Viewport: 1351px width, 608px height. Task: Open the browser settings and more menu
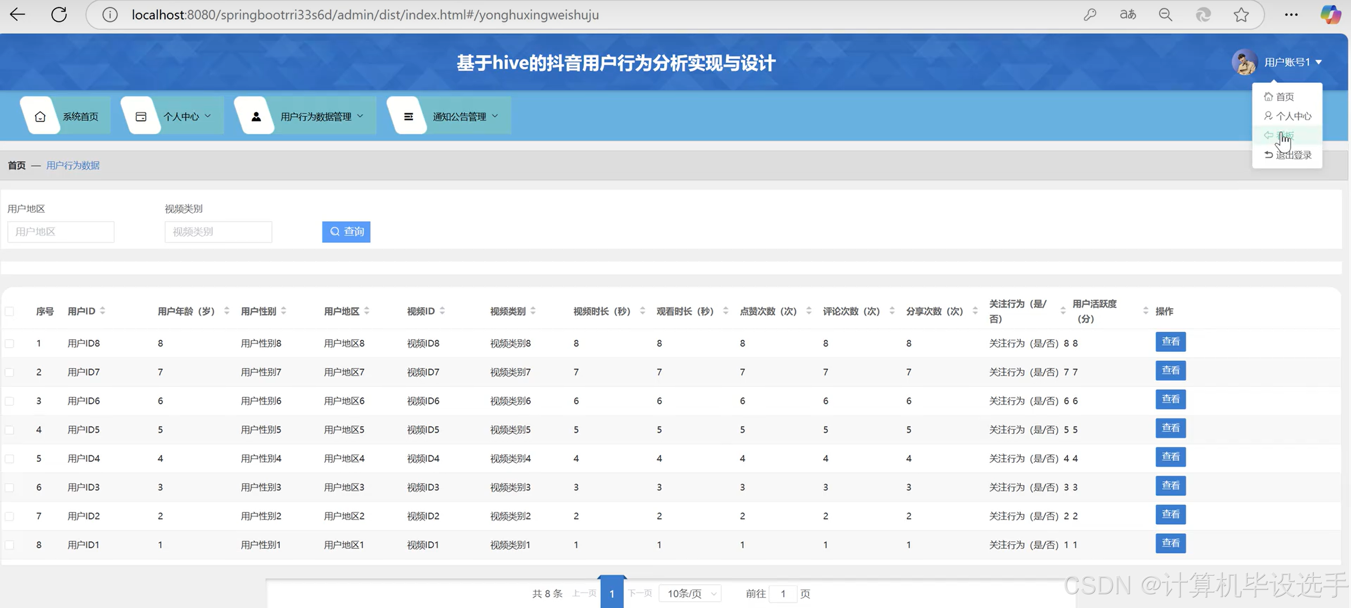point(1291,15)
